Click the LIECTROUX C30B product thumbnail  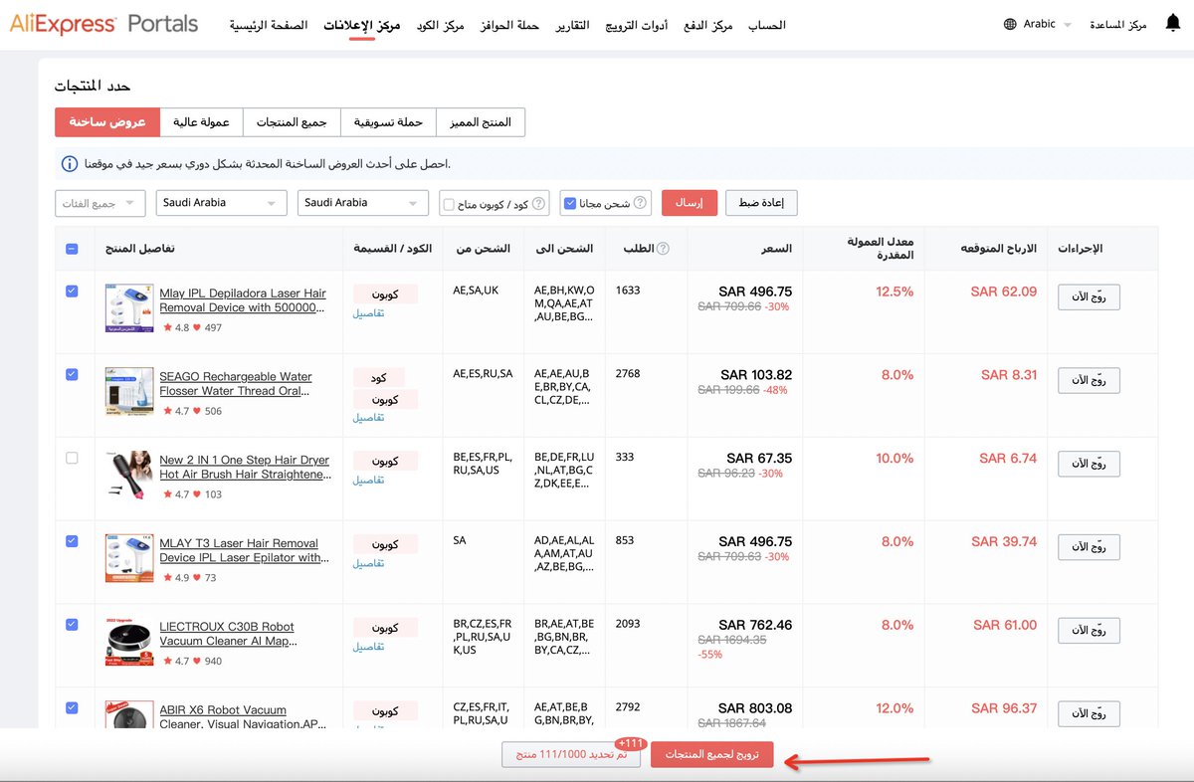pyautogui.click(x=129, y=642)
